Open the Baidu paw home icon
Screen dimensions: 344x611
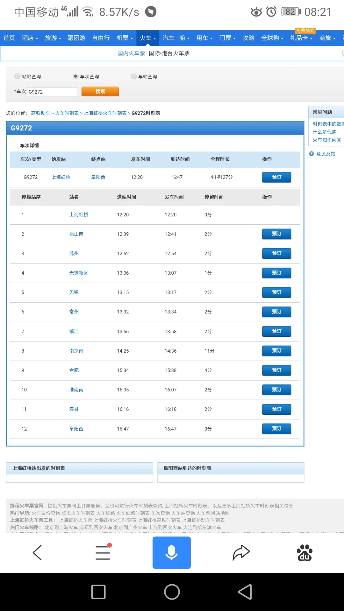point(305,553)
